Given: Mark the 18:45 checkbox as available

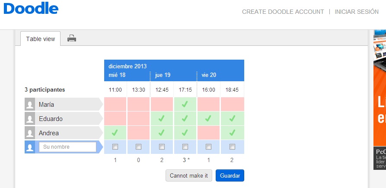Looking at the screenshot, I should coord(232,147).
